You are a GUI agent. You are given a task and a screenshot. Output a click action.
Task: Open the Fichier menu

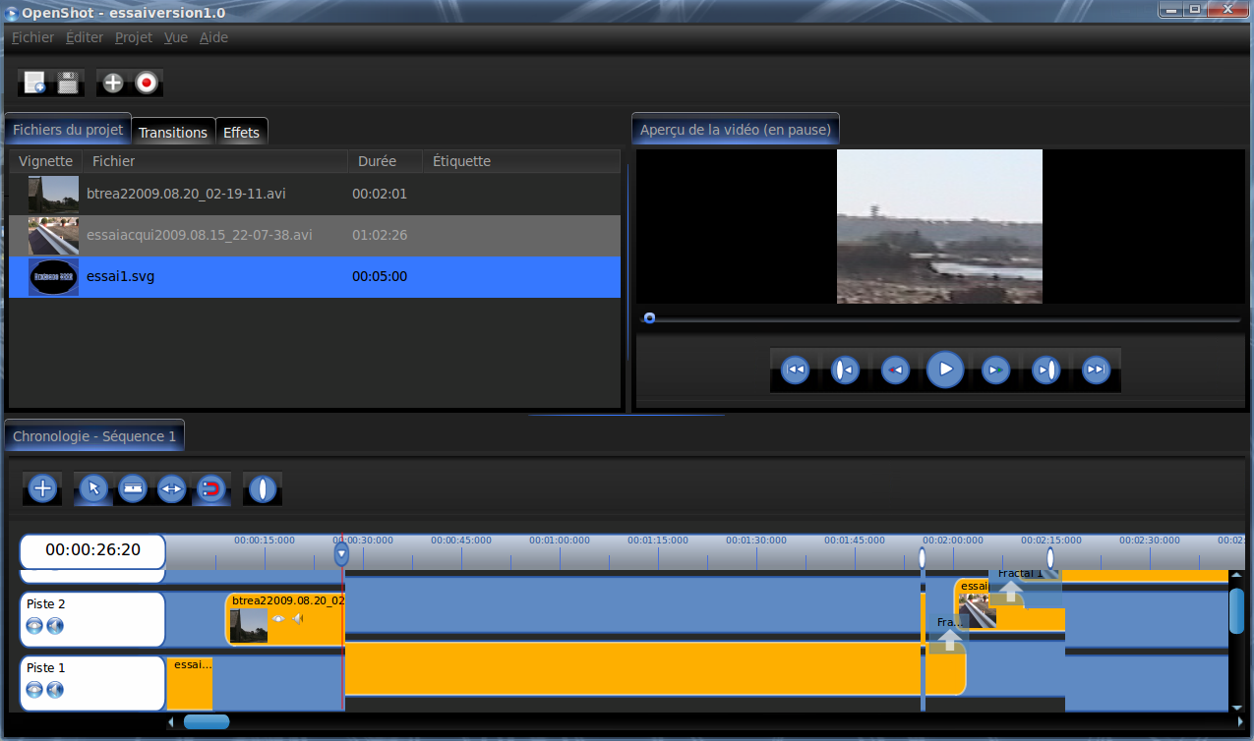32,37
